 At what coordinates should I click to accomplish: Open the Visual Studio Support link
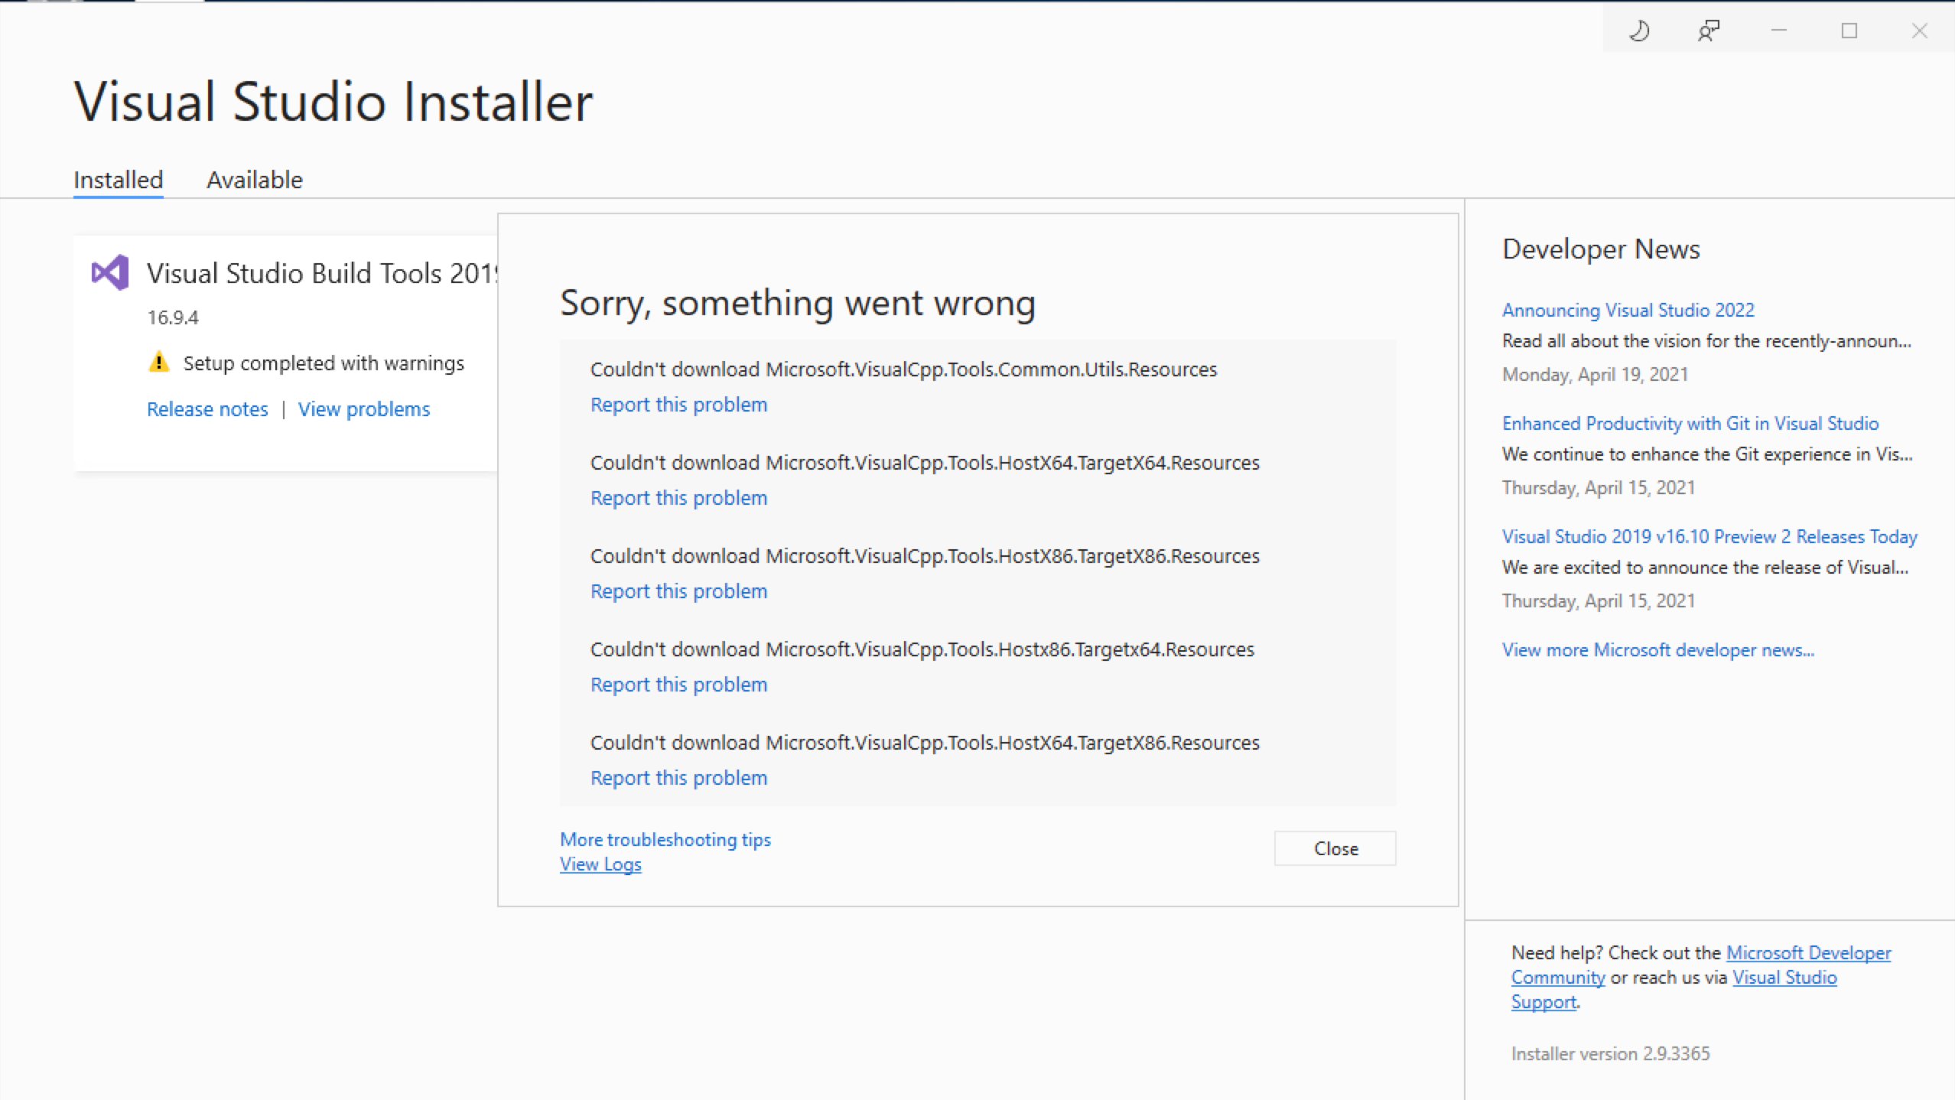1784,978
